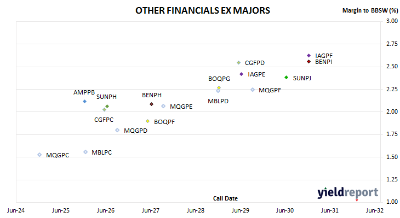Click the yieldreport logo
Viewport: 400px width, 218px height.
[x=348, y=192]
